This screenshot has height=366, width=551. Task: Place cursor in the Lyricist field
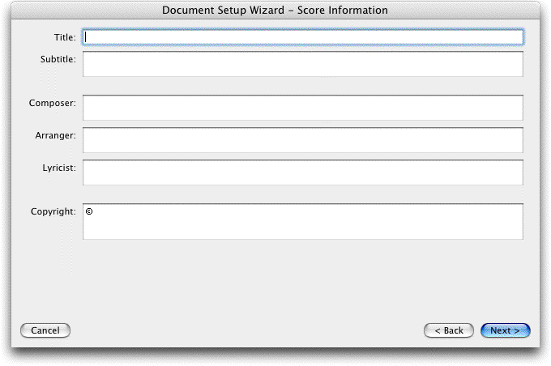[x=303, y=172]
